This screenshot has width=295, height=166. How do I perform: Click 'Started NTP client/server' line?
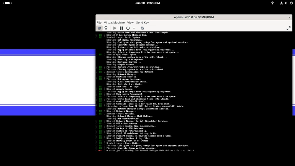coord(117,123)
